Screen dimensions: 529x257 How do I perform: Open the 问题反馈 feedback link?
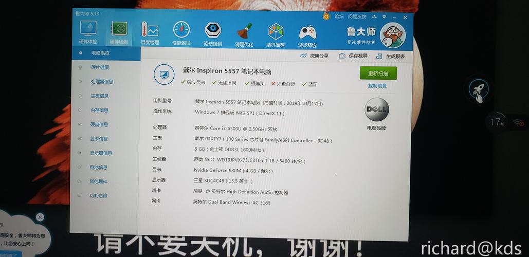357,16
